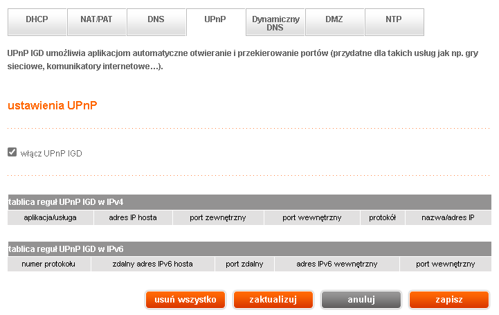Click the nazwa/adres IP column header

pyautogui.click(x=448, y=217)
